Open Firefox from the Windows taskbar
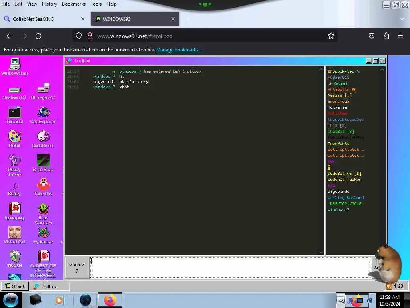The image size is (410, 308). (x=110, y=300)
